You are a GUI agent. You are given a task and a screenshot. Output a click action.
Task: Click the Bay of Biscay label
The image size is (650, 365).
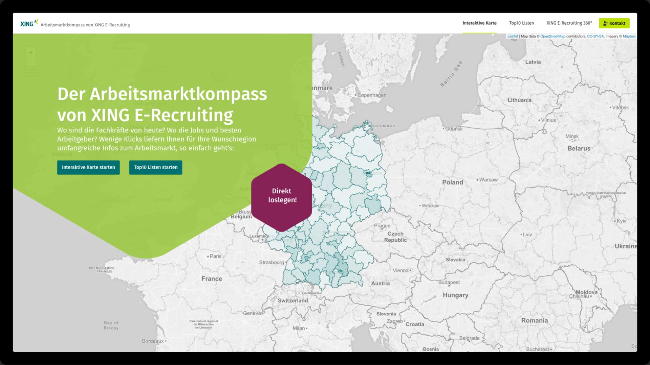click(x=111, y=325)
